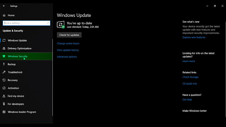Click the For developers icon

pyautogui.click(x=4, y=104)
